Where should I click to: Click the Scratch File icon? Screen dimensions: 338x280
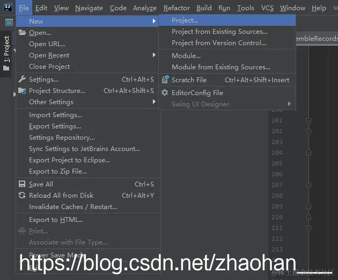165,80
